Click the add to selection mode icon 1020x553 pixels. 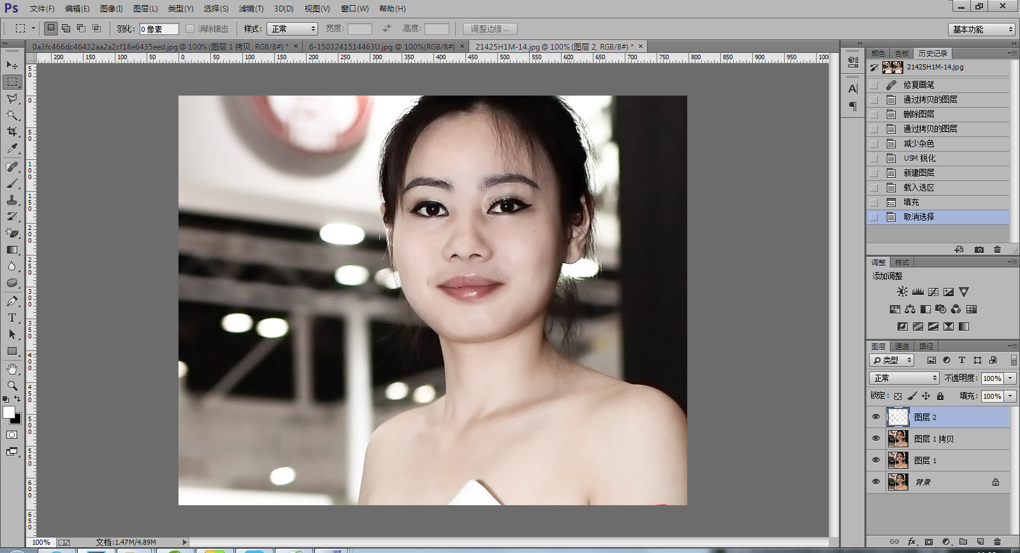66,28
